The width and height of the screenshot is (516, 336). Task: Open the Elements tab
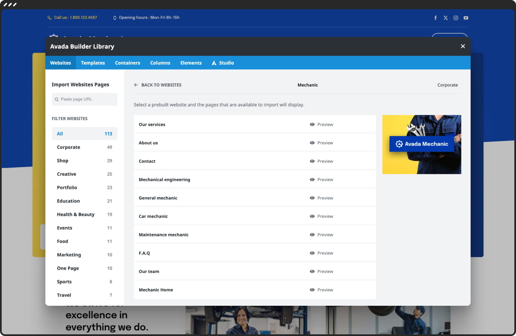point(191,63)
